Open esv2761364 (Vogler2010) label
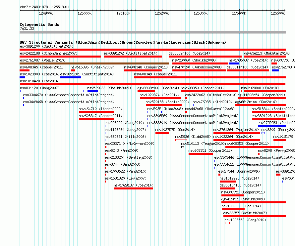 236,130
